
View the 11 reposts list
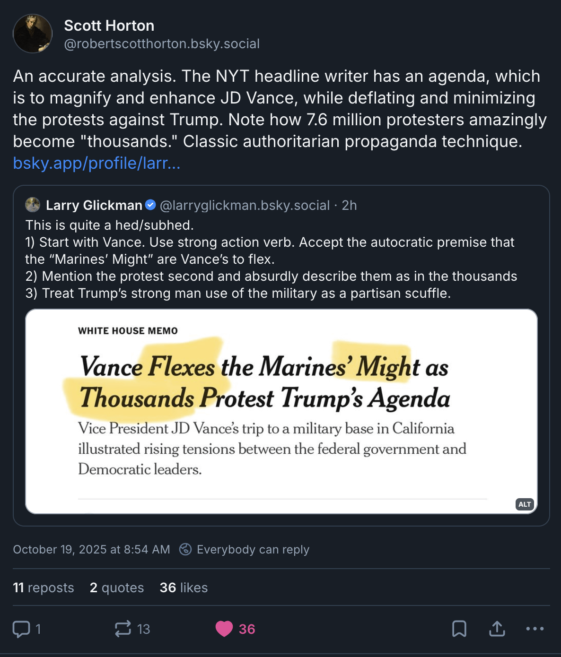pyautogui.click(x=44, y=588)
